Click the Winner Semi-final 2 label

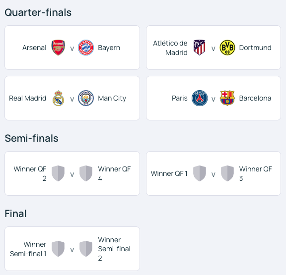pyautogui.click(x=114, y=249)
